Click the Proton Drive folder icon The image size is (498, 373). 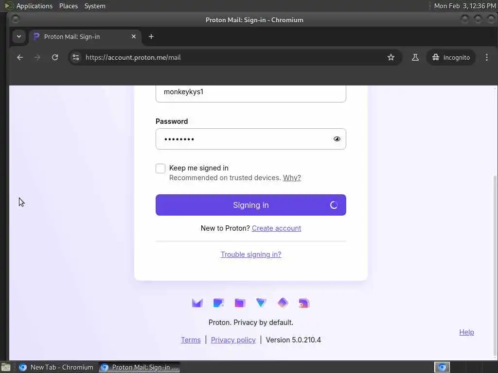click(240, 303)
